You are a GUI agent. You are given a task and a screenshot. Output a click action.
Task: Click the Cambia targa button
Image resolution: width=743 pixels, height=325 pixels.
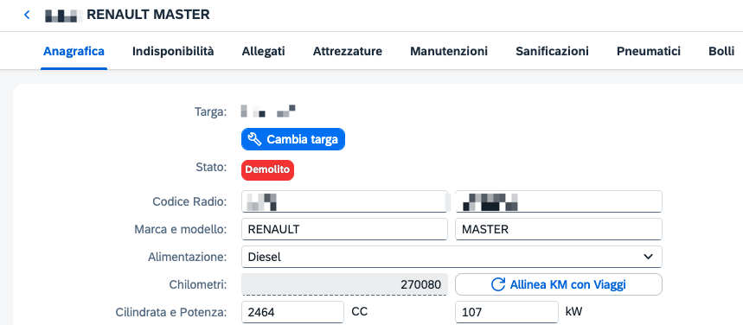coord(293,139)
